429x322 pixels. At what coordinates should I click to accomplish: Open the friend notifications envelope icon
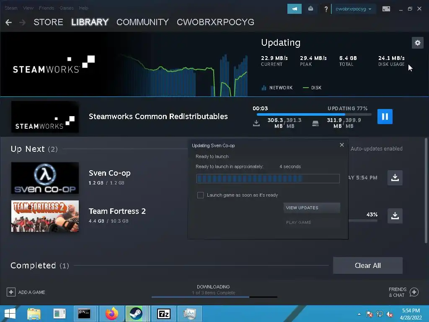tap(310, 9)
